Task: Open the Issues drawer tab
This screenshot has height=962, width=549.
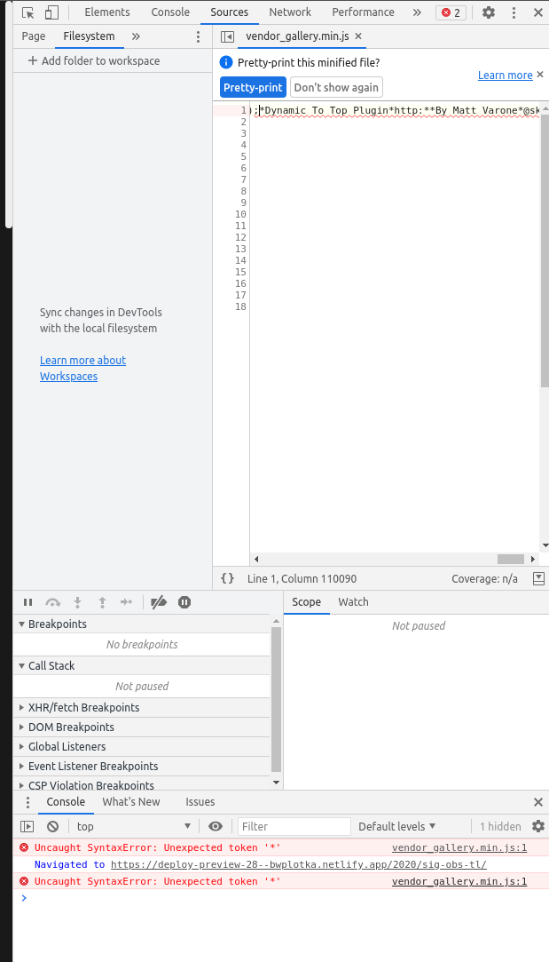Action: [200, 802]
